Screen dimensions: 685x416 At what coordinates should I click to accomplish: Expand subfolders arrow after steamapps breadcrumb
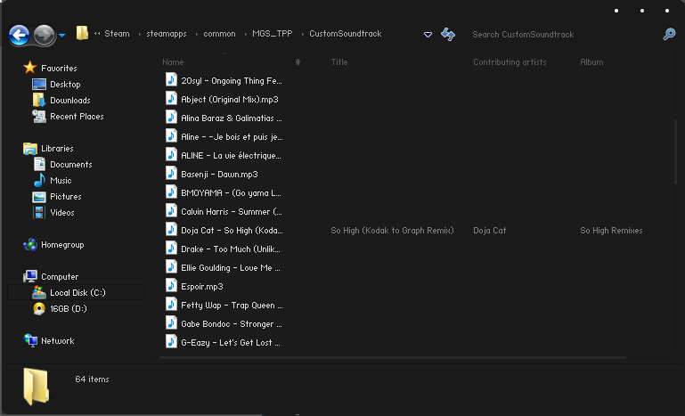pos(197,34)
